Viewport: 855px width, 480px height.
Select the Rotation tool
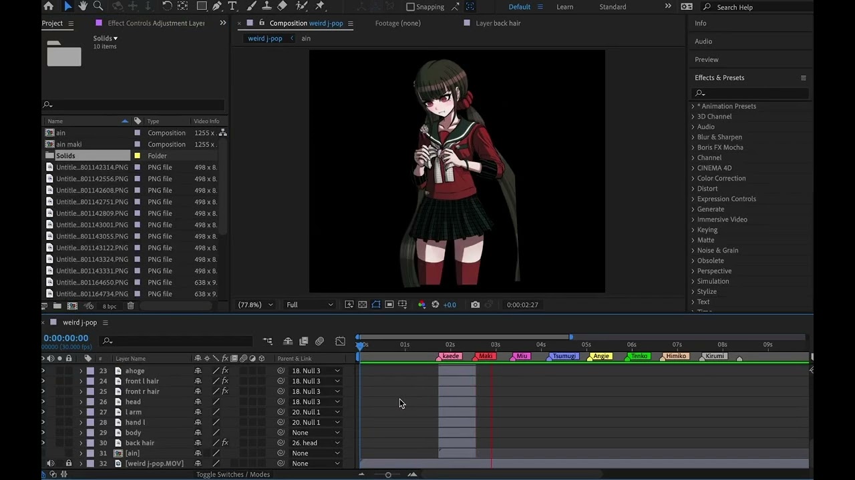(167, 6)
